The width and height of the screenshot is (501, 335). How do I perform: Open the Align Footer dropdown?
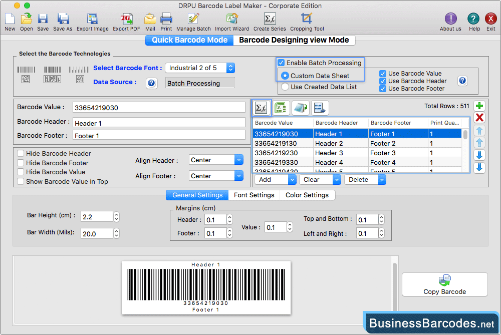(x=215, y=176)
